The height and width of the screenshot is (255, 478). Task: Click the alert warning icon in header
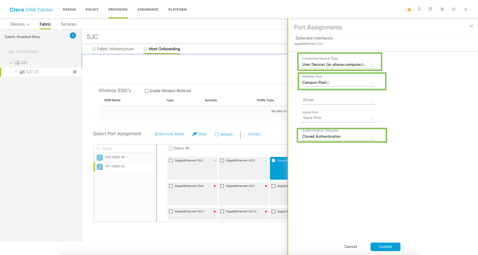[408, 10]
